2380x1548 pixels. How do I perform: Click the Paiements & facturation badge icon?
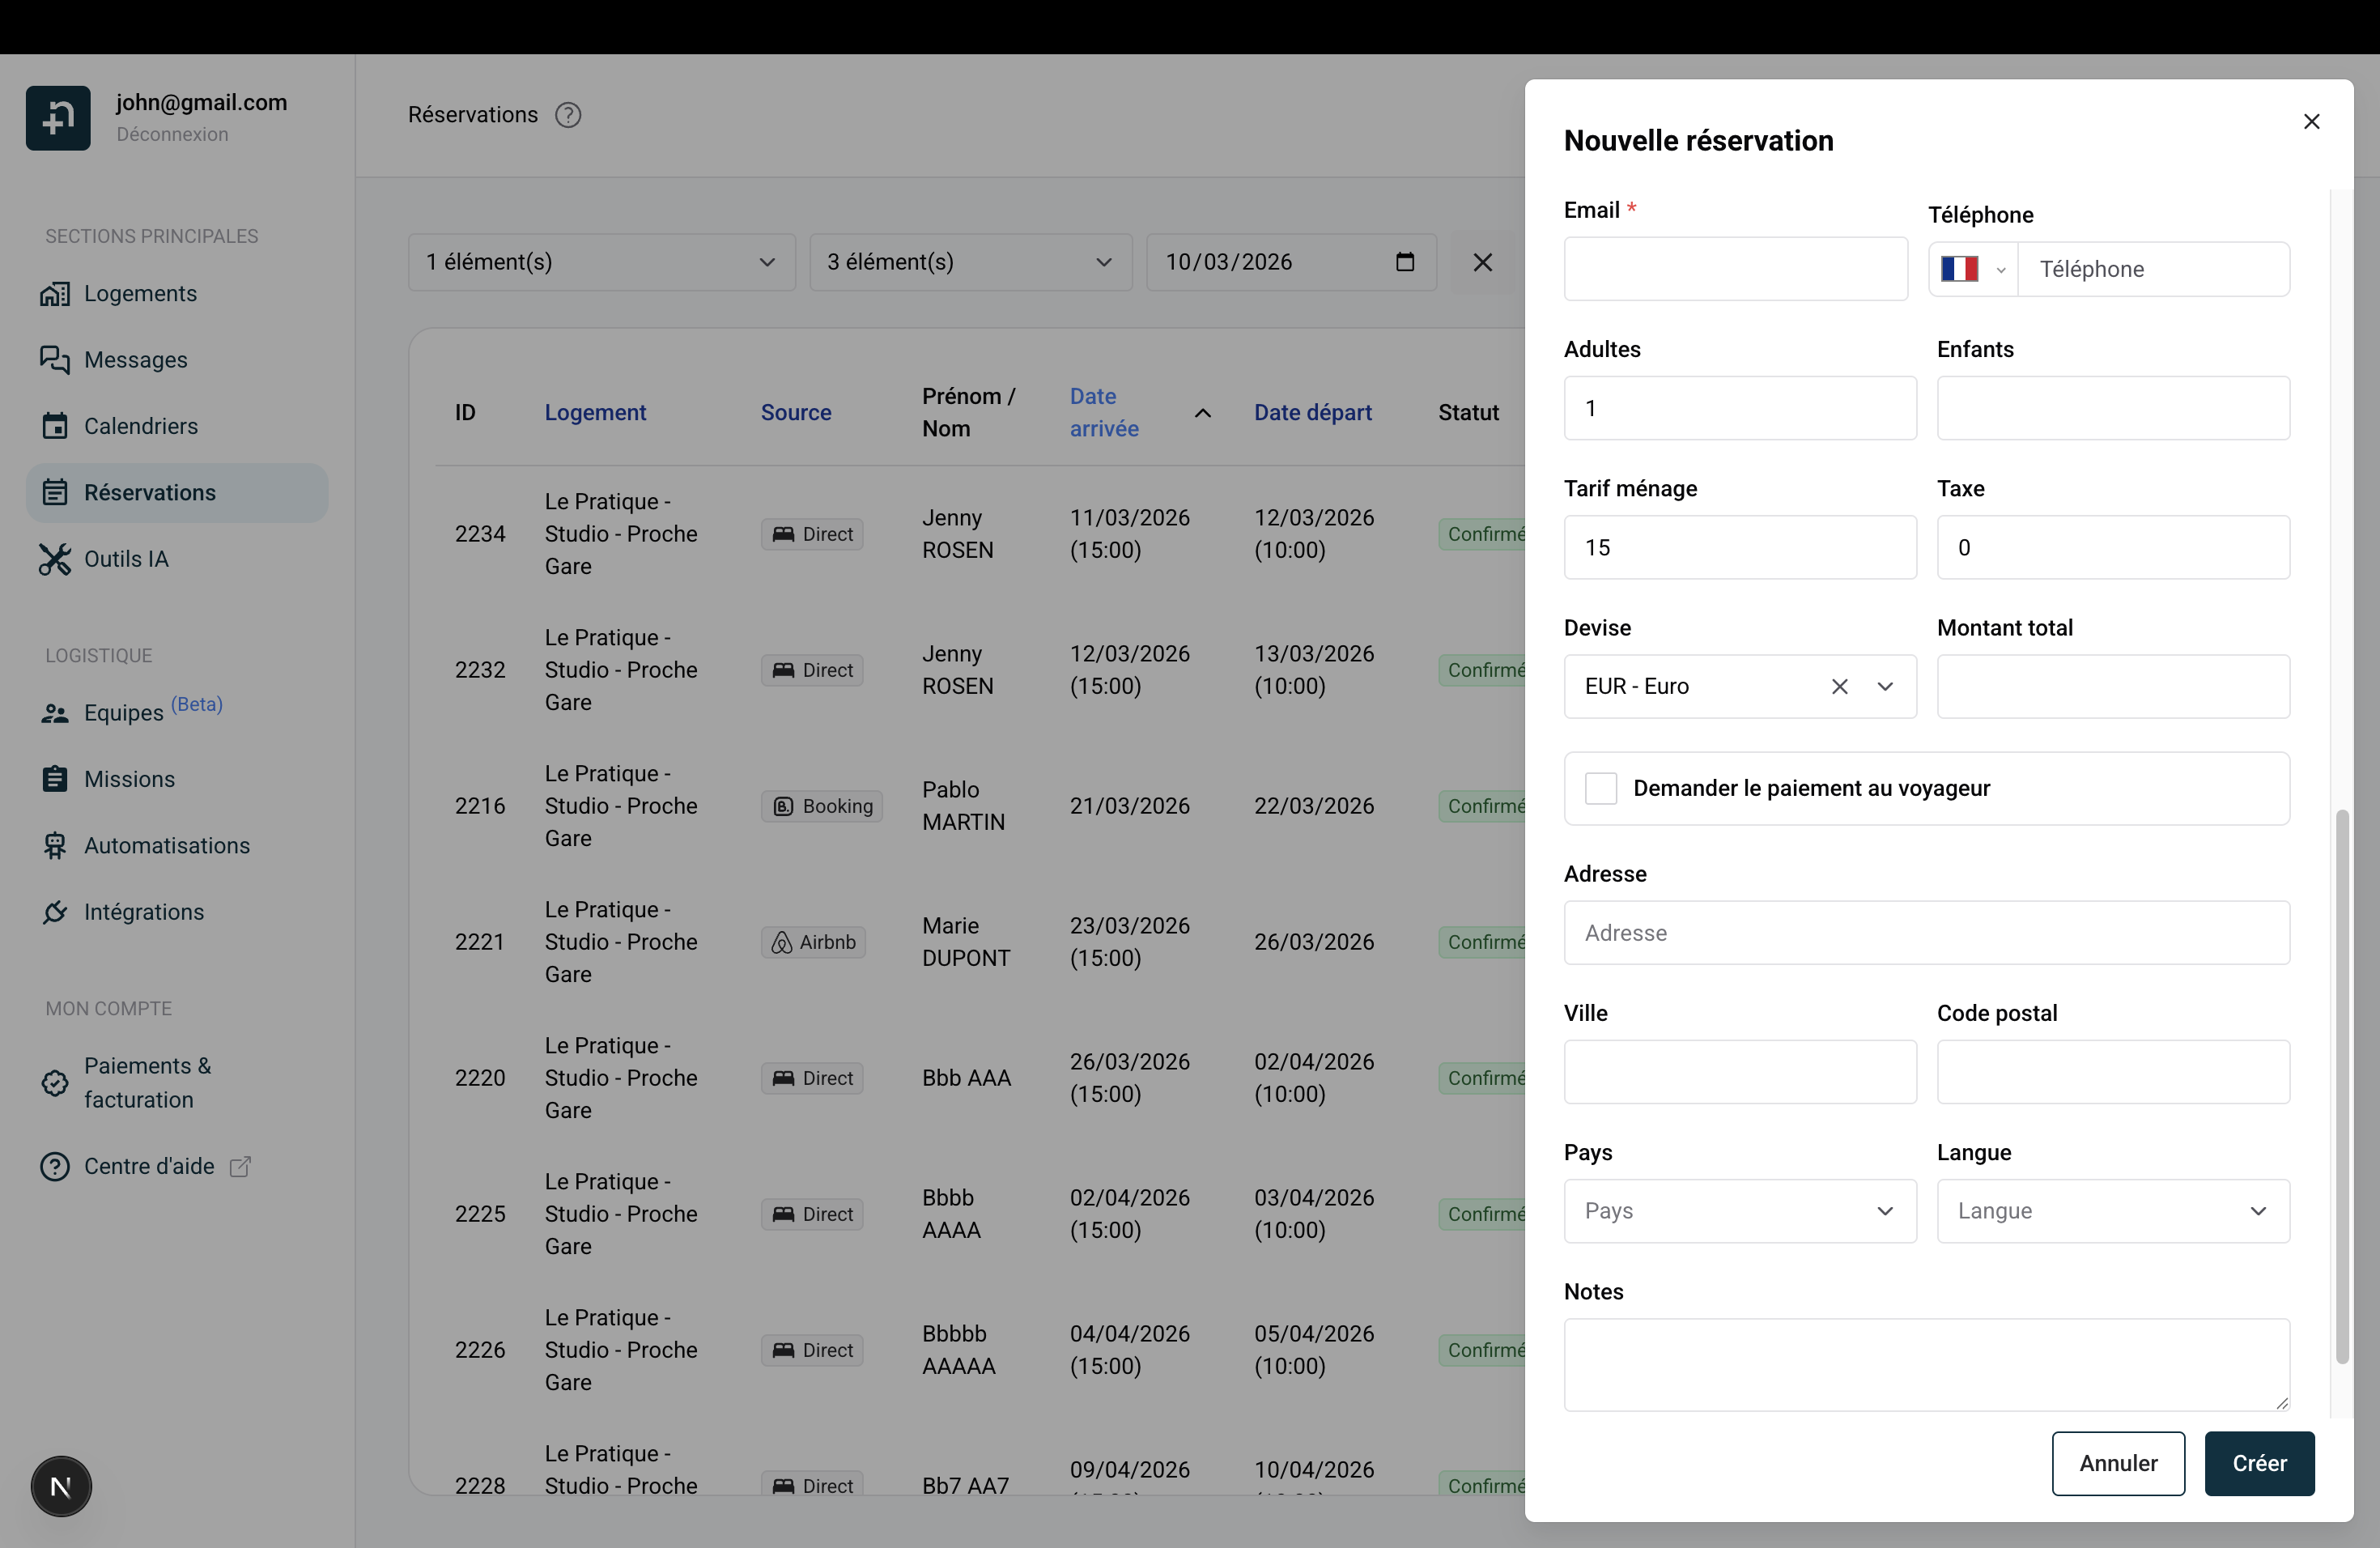click(55, 1083)
